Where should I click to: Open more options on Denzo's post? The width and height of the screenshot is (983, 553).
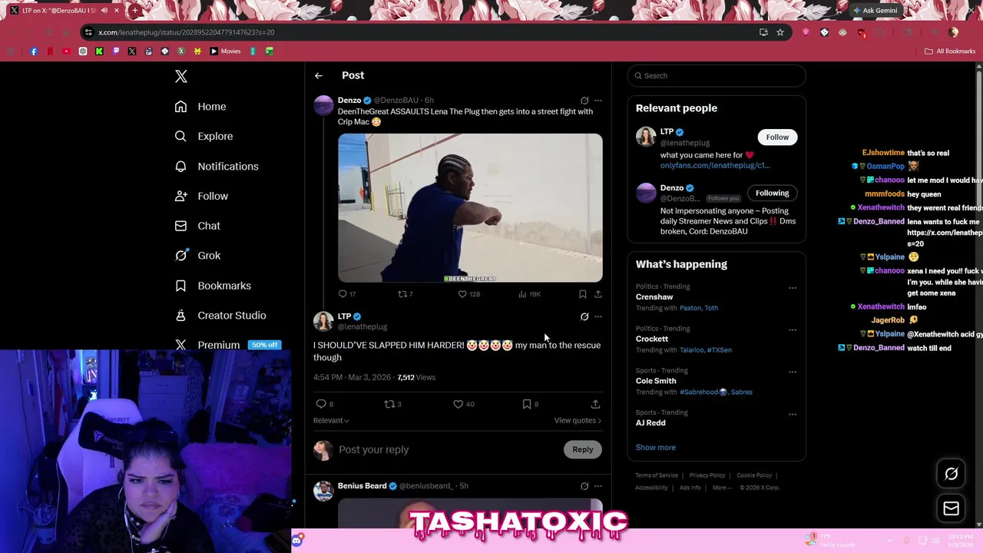point(598,101)
